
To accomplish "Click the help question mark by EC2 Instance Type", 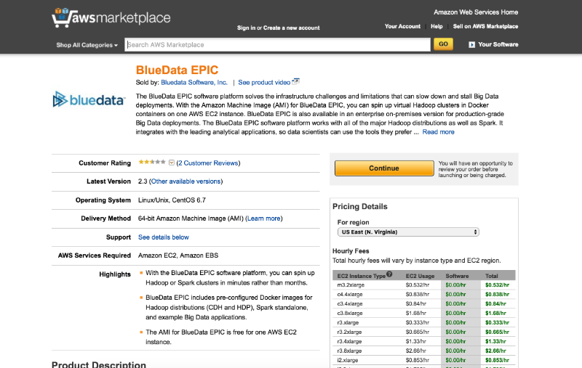I will 389,274.
